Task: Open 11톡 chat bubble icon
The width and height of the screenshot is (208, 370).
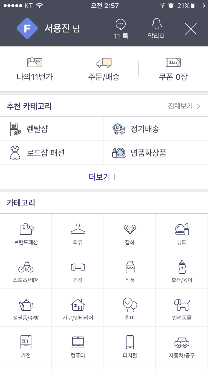Action: click(121, 25)
